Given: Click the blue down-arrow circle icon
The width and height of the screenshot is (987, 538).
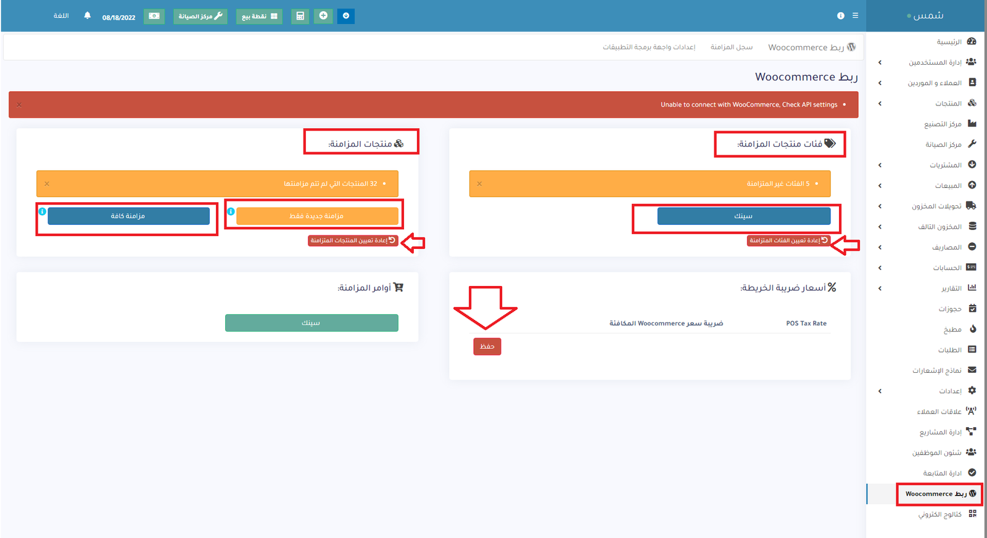Looking at the screenshot, I should coord(346,16).
